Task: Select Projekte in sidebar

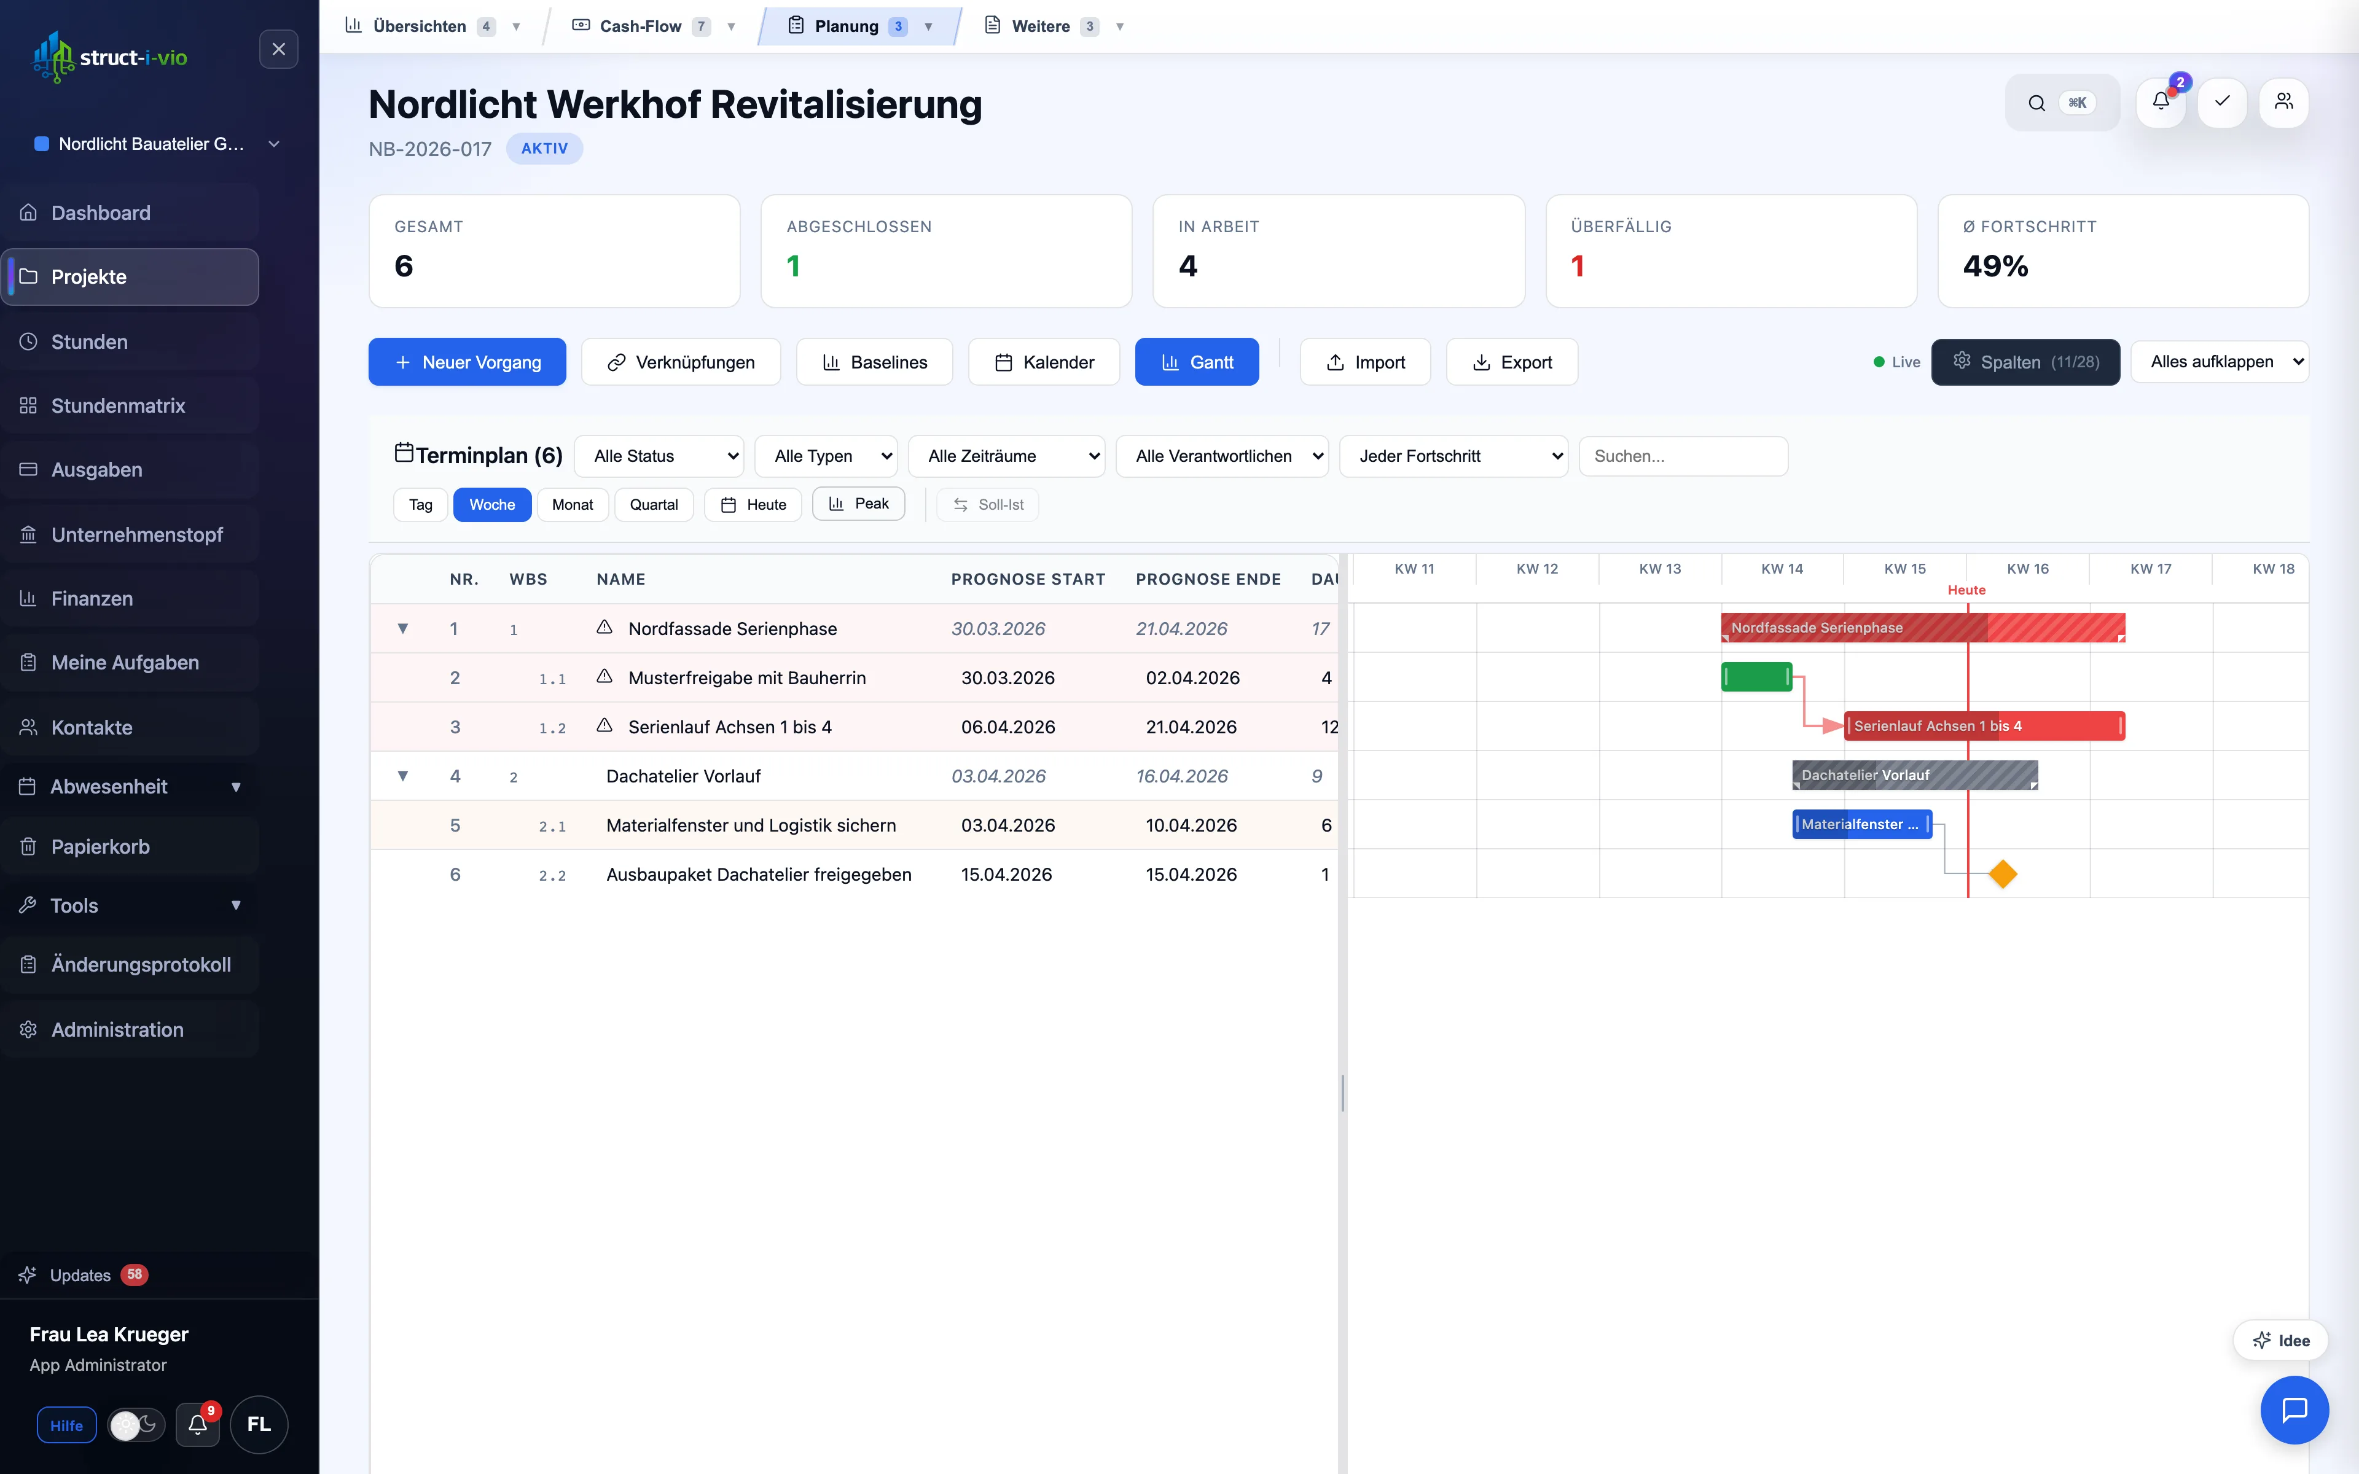Action: 131,277
